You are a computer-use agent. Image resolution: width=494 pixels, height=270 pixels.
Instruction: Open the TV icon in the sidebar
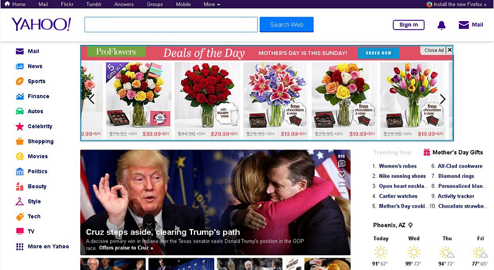click(20, 231)
